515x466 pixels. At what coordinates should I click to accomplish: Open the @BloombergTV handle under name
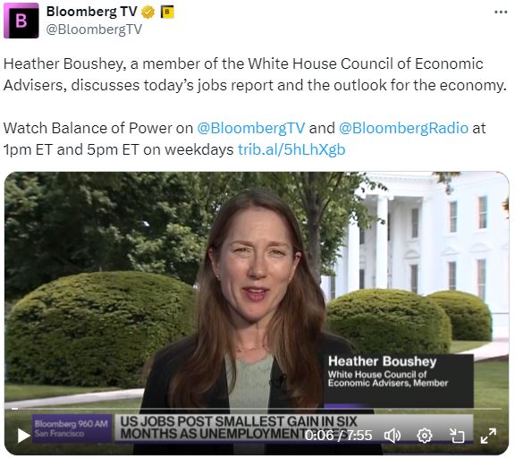click(x=94, y=30)
